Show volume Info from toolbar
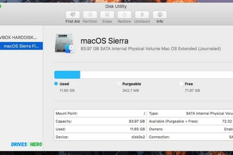 tap(160, 15)
